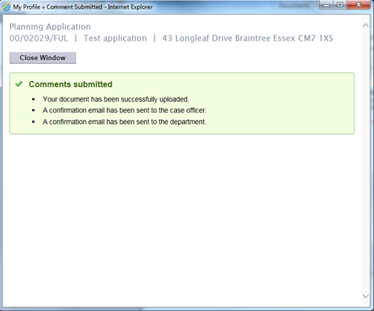Image resolution: width=374 pixels, height=311 pixels.
Task: Click the department confirmation email message
Action: coord(125,122)
